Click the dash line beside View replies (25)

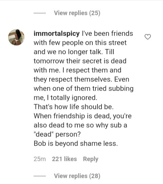click(x=40, y=13)
